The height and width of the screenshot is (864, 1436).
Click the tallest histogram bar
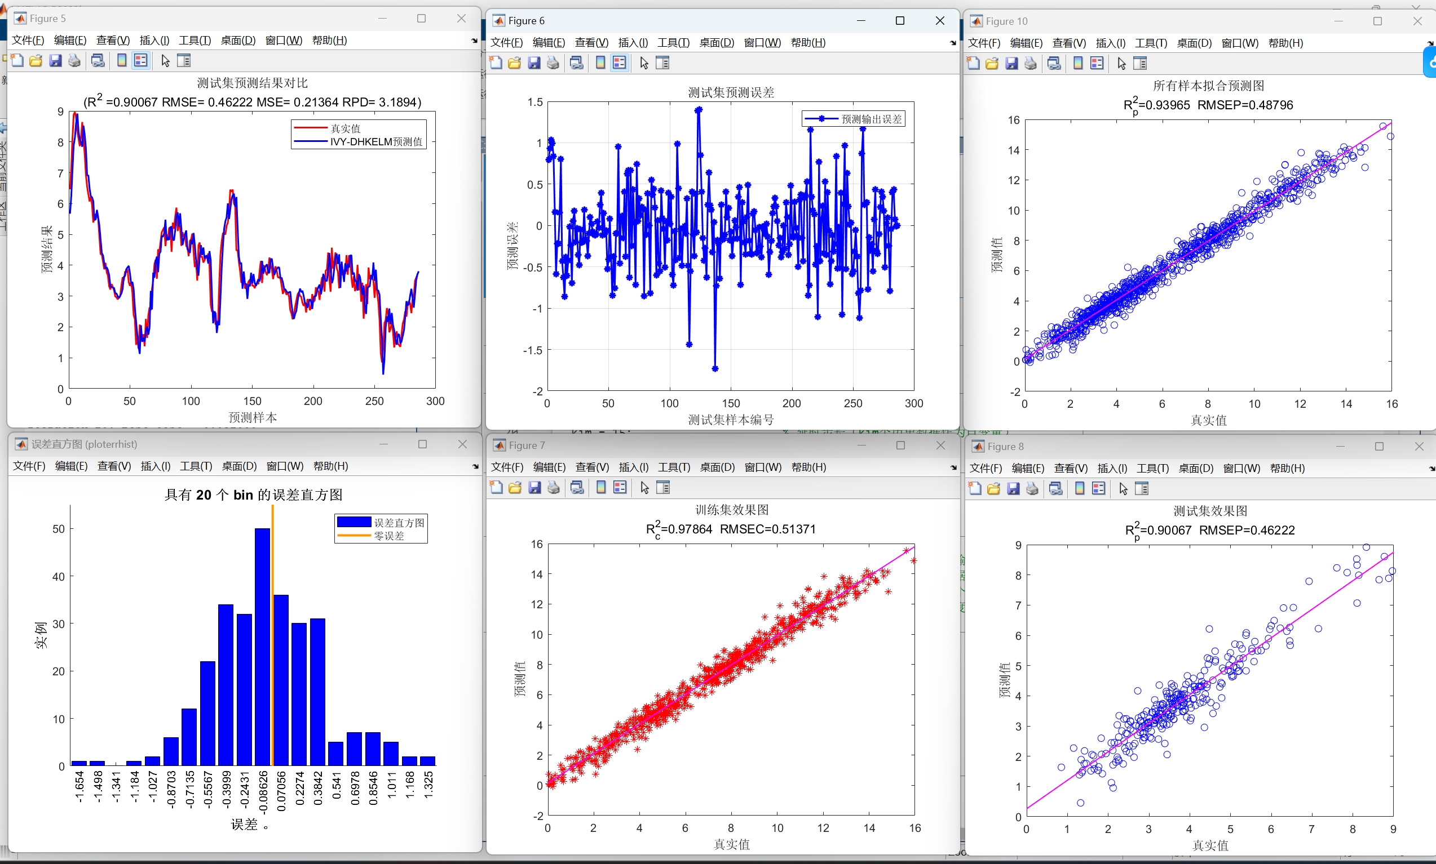click(x=262, y=646)
